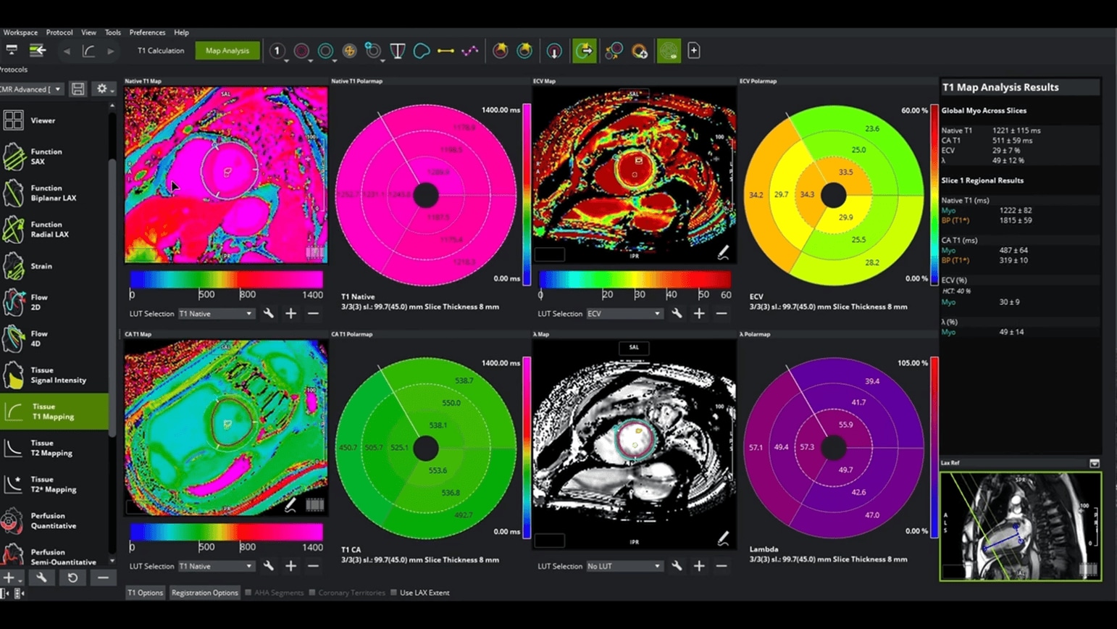Open the Perfusion Semi-Quantitative module
This screenshot has width=1117, height=629.
[x=54, y=555]
